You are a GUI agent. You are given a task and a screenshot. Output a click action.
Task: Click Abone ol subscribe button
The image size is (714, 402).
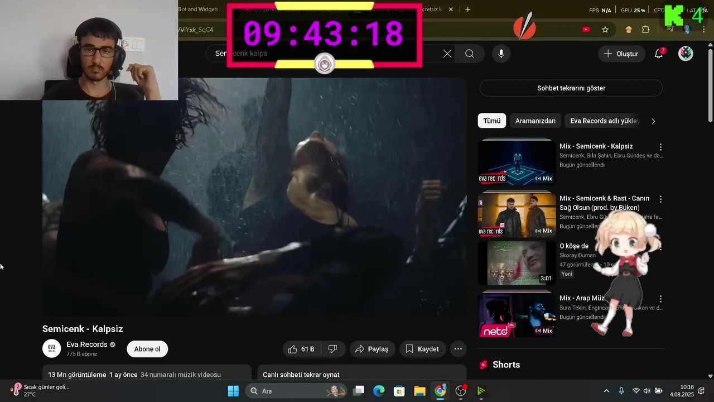pyautogui.click(x=147, y=349)
